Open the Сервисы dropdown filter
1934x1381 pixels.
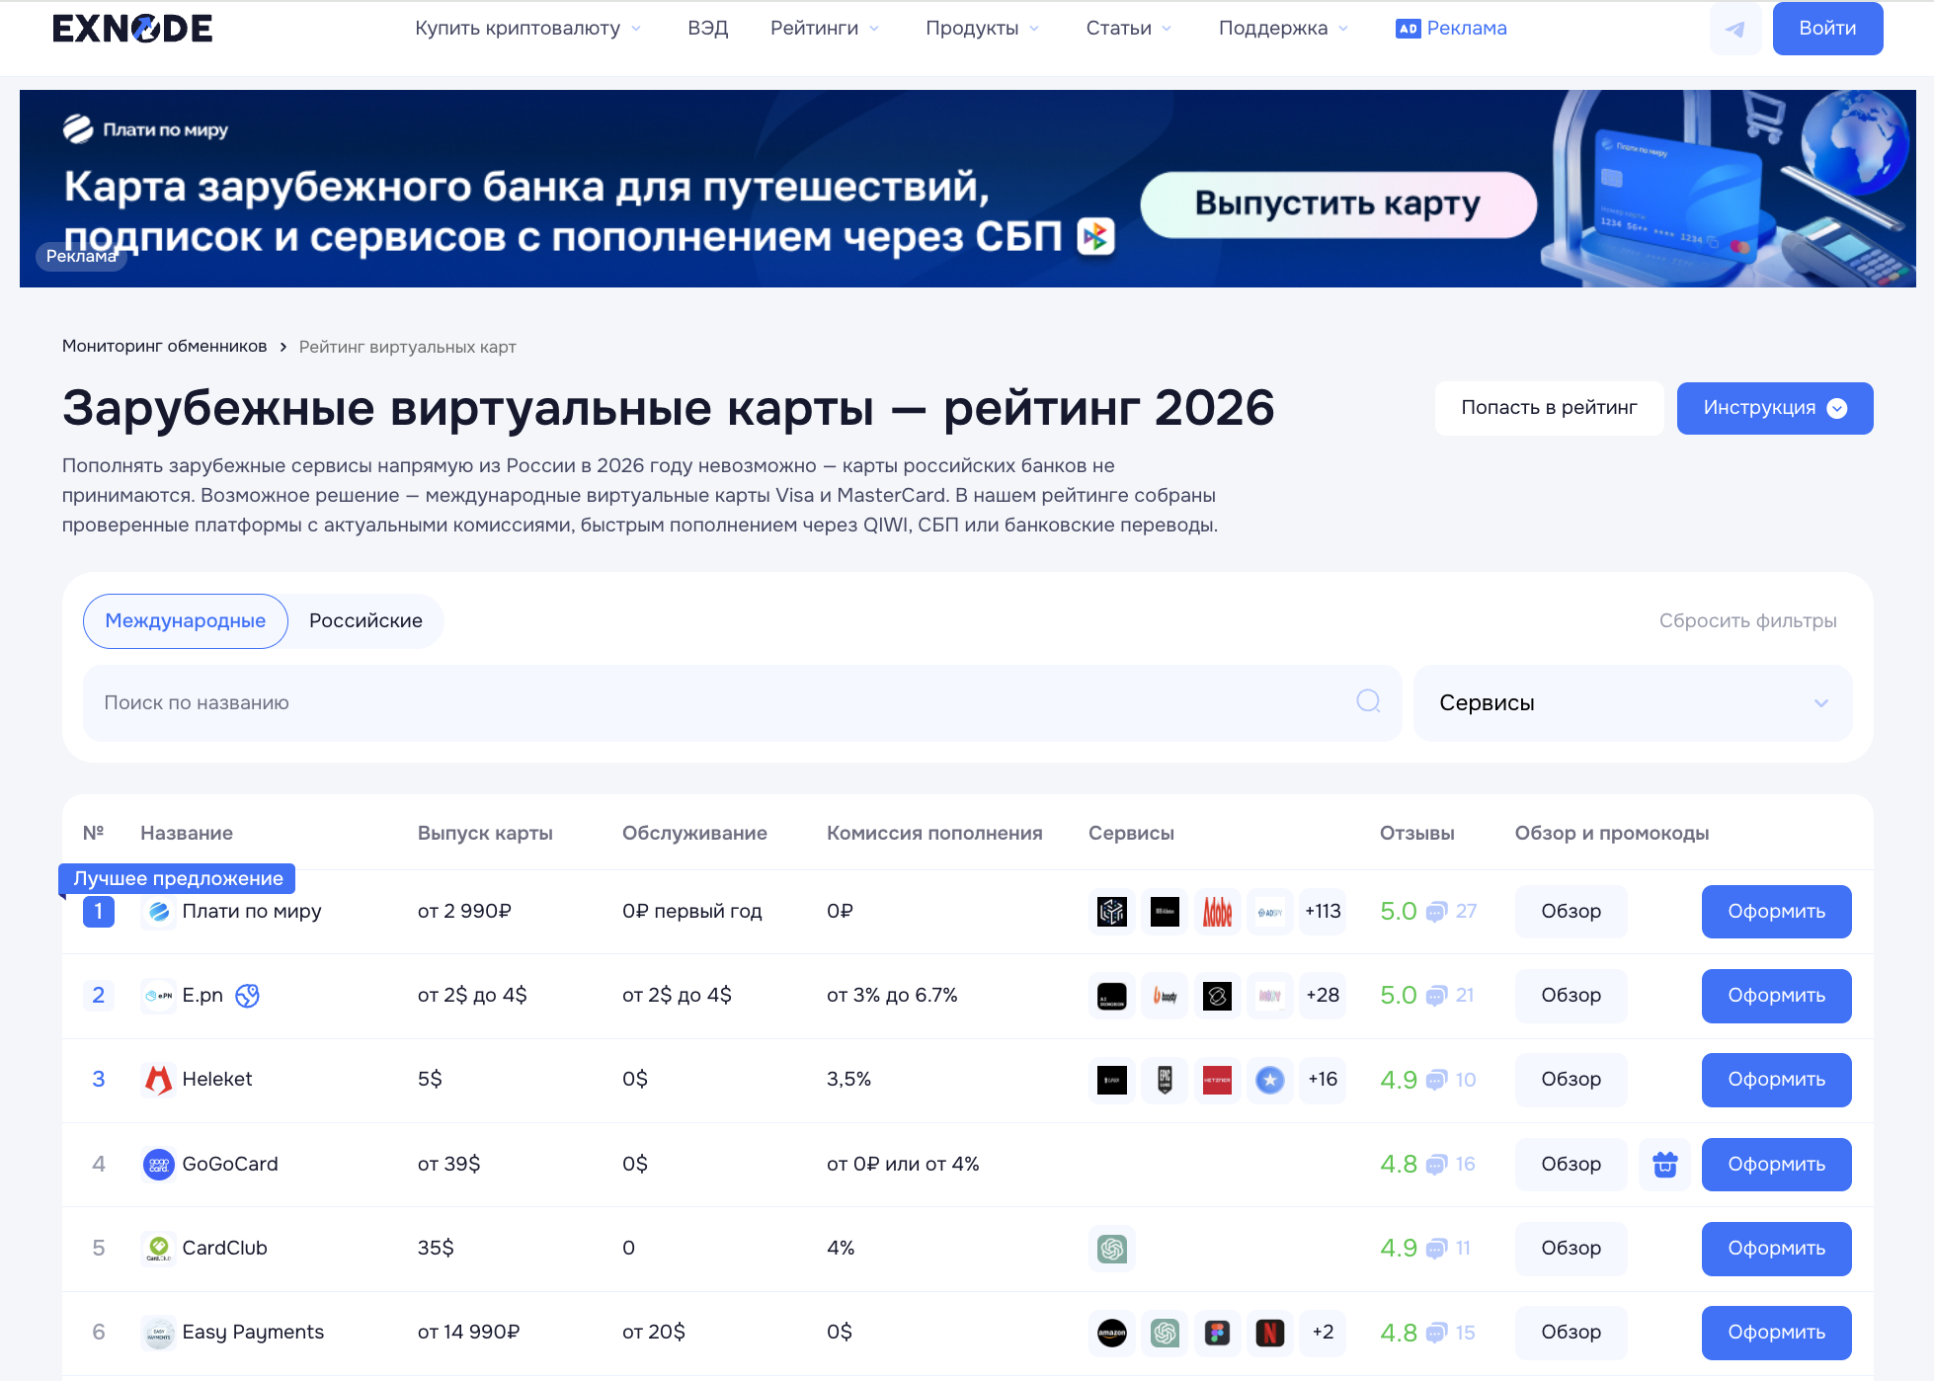[x=1632, y=703]
